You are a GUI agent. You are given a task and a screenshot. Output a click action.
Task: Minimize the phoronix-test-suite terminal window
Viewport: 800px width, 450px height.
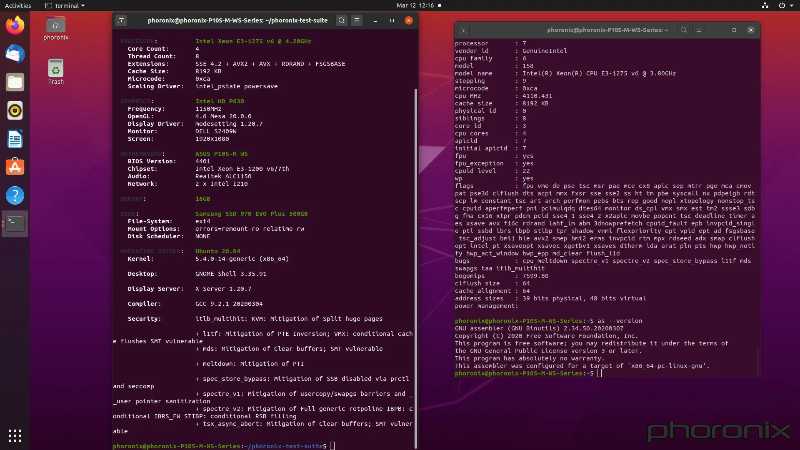(x=375, y=20)
